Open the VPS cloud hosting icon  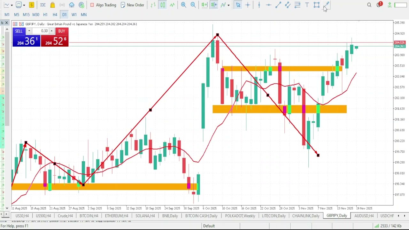(x=72, y=5)
